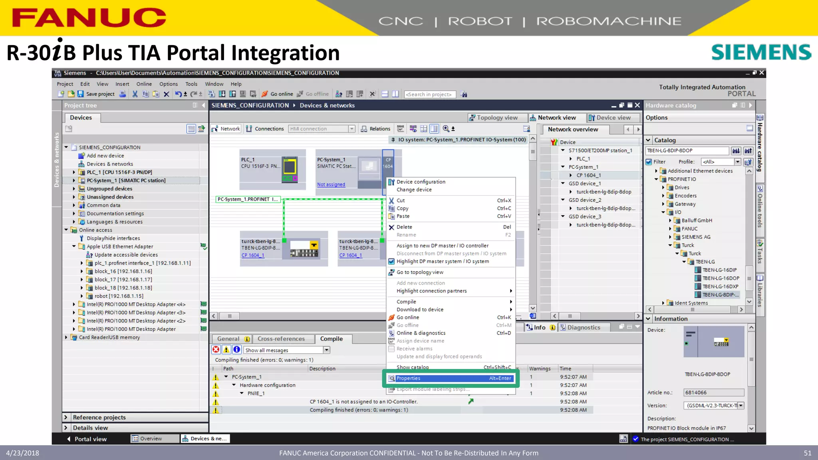Select TBEN-LG-16DIP in the hardware catalog

tap(720, 270)
